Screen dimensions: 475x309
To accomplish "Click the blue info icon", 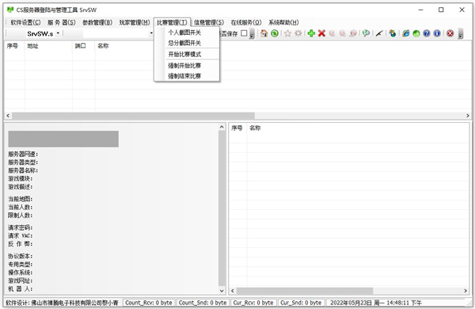I will 437,33.
